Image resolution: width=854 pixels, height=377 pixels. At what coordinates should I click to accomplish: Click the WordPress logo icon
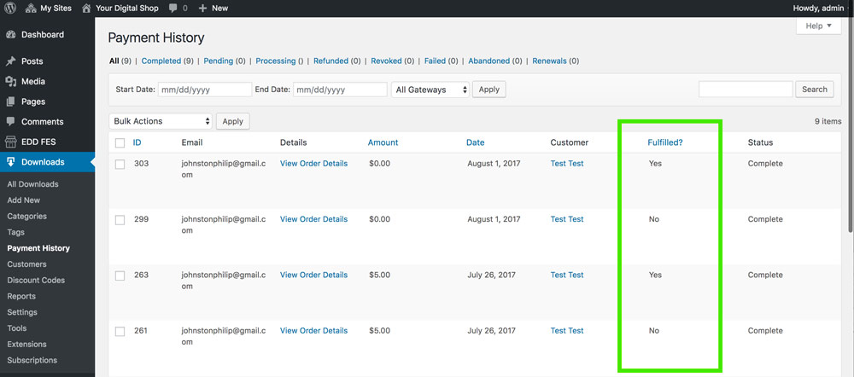point(10,8)
